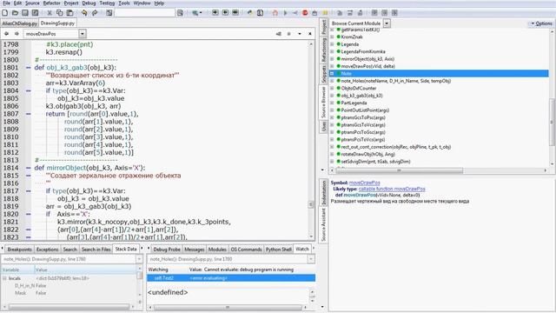Select PartLegenda in the Source Browser
This screenshot has width=556, height=313.
pos(354,103)
